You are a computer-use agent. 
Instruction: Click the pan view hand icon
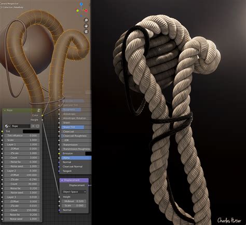pyautogui.click(x=86, y=26)
